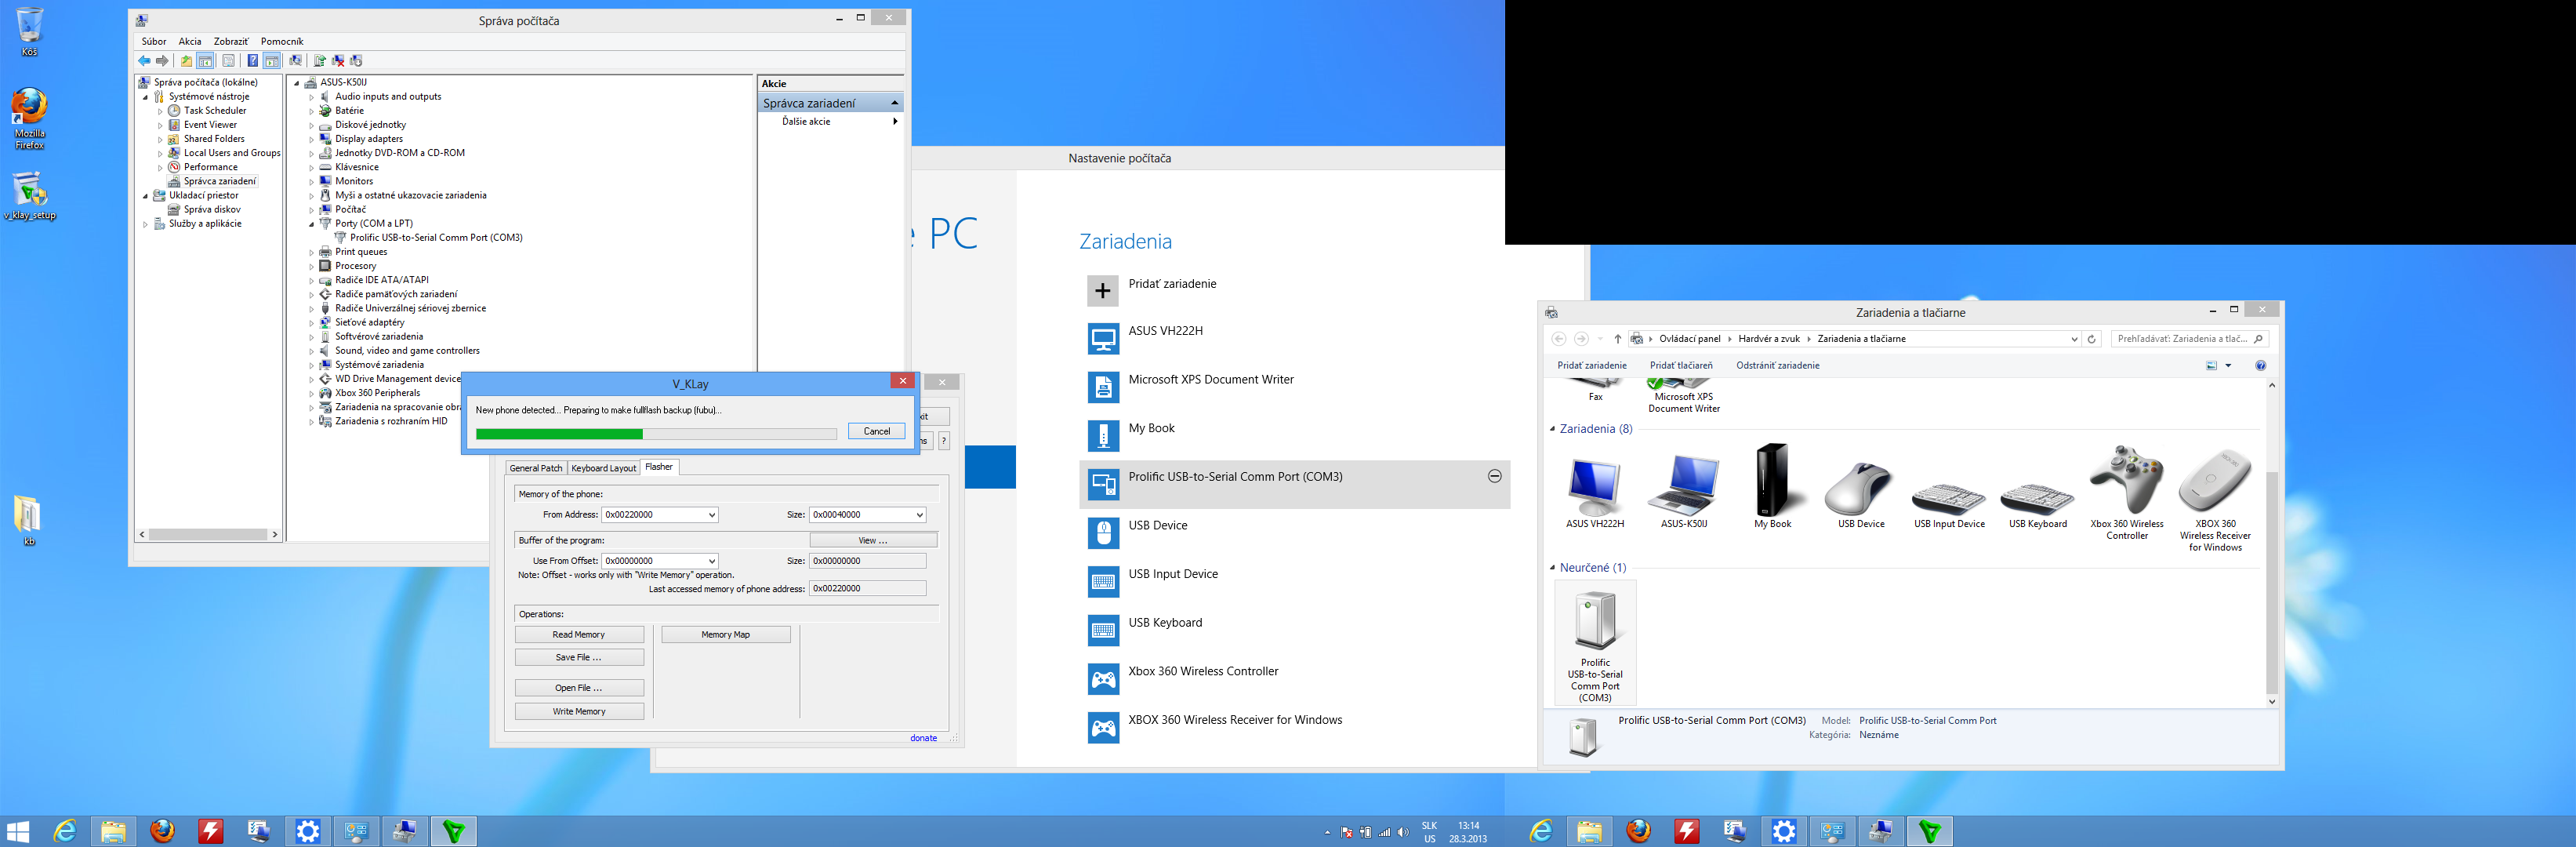Expand Task Scheduler in the left tree
The image size is (2576, 847).
click(x=160, y=111)
